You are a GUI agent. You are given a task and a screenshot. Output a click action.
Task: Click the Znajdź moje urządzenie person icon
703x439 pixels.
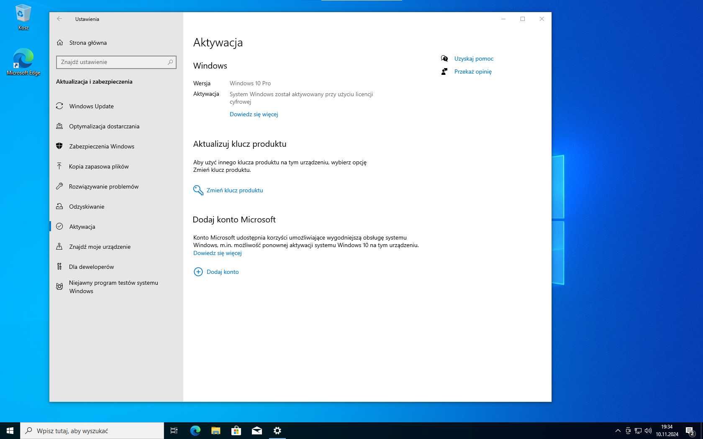tap(59, 247)
